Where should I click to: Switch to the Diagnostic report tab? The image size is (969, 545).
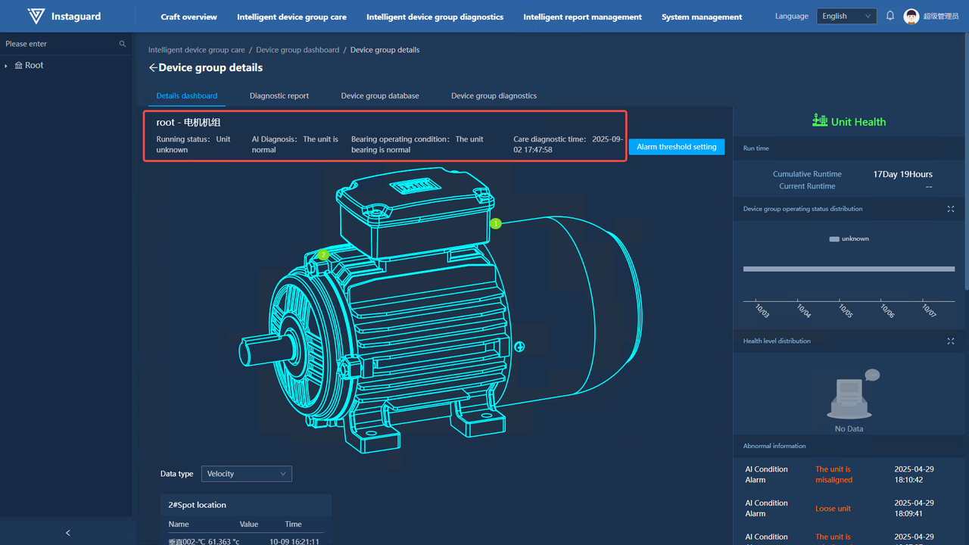[279, 96]
